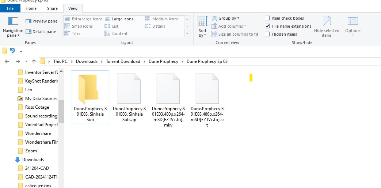Select Ross Cotage folder in tree
This screenshot has height=188, width=381.
(34, 107)
